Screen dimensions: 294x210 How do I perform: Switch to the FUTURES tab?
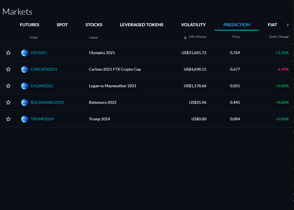coord(29,25)
